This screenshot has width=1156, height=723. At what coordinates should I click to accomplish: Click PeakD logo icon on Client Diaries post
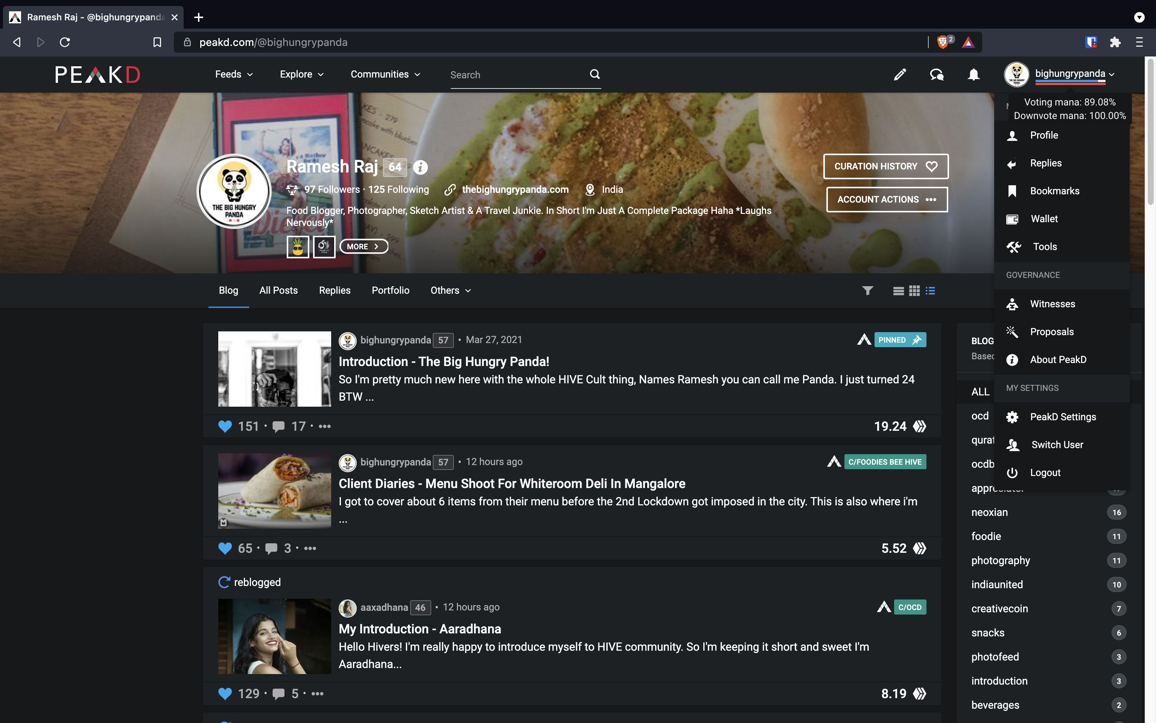pos(834,461)
